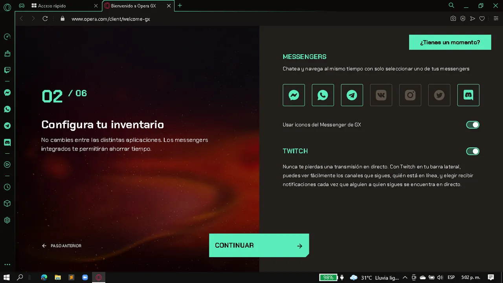Open WhatsApp in the sidebar
This screenshot has height=283, width=503.
7,109
